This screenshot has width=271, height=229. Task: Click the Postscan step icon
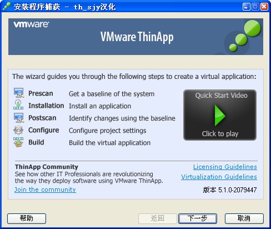(19, 118)
